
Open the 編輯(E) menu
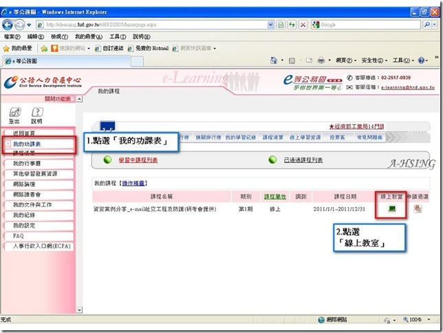(36, 36)
